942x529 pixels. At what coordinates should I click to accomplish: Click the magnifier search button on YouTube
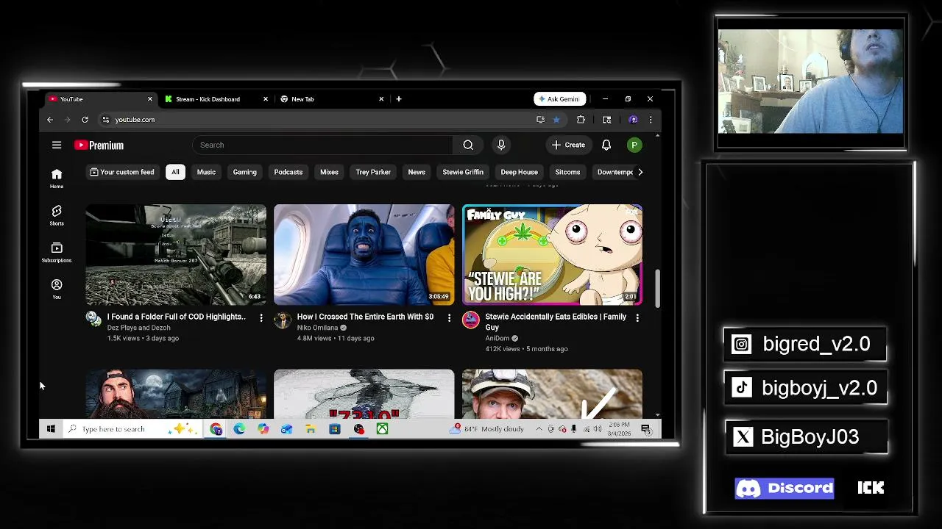click(x=468, y=145)
